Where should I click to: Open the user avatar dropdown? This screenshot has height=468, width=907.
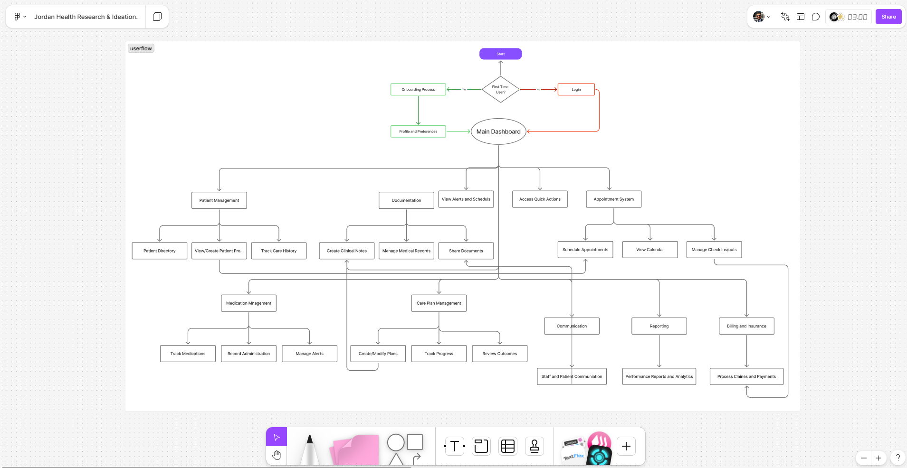pos(762,17)
